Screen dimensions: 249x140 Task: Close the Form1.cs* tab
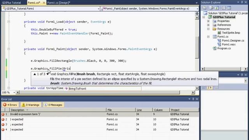[44, 3]
